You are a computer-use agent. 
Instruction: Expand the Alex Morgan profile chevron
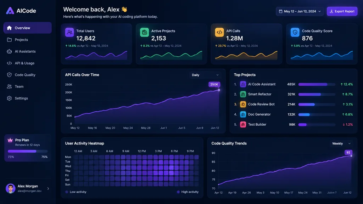pyautogui.click(x=48, y=188)
